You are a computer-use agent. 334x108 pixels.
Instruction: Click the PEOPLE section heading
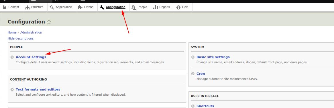16,47
